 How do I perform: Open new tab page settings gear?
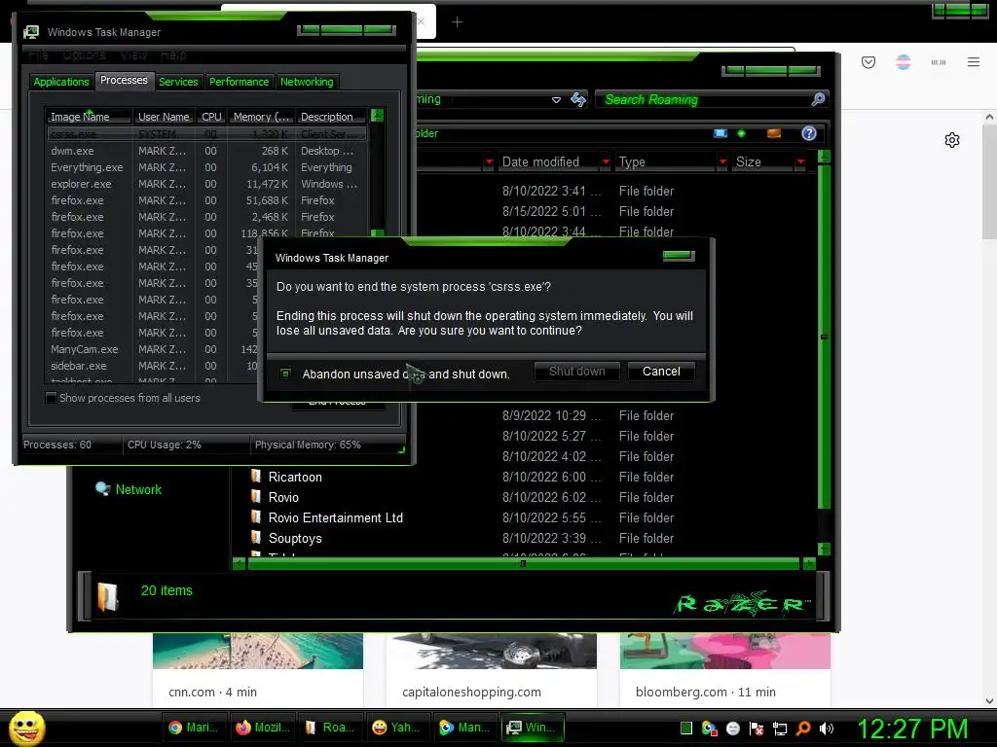[x=952, y=140]
